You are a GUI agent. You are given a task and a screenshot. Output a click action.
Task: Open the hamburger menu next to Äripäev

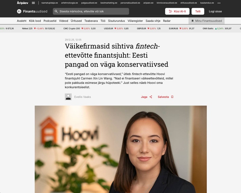coord(33,3)
